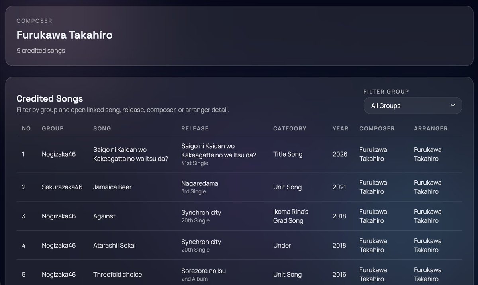Click the NO column header
This screenshot has height=285, width=478.
click(26, 128)
